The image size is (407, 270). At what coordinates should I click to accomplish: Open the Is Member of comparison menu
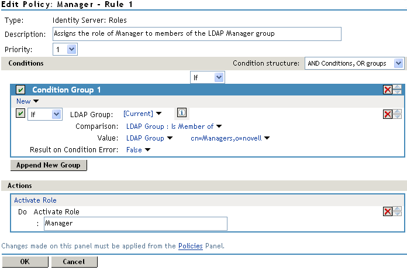pyautogui.click(x=174, y=126)
